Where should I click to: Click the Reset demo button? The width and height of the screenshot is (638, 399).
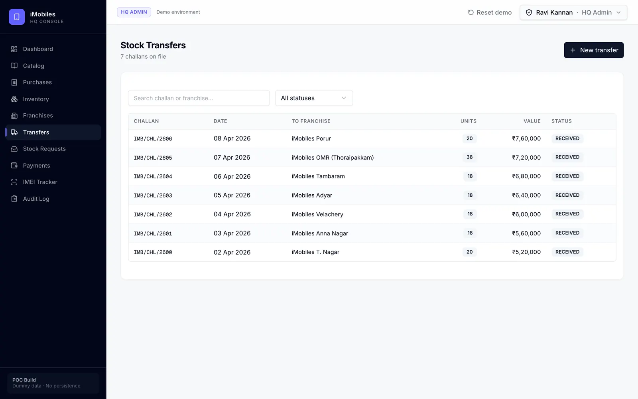point(490,12)
